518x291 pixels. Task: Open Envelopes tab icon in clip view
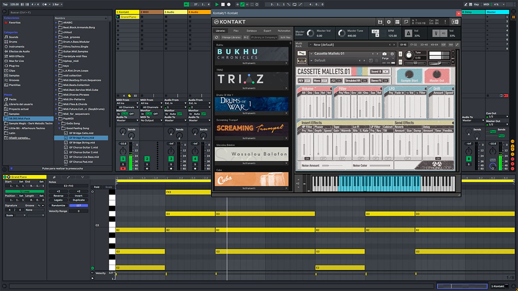68,177
